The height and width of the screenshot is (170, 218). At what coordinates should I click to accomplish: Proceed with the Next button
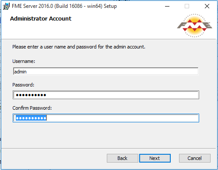[155, 158]
